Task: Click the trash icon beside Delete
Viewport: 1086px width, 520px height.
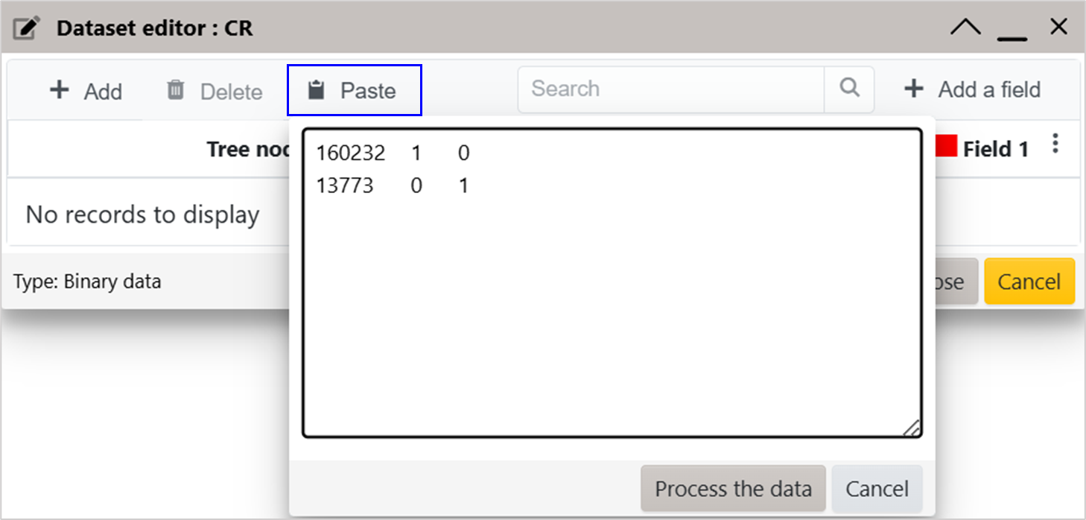Action: click(175, 90)
